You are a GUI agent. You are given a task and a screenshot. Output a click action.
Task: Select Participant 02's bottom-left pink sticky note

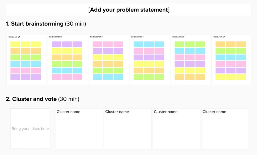click(x=56, y=77)
